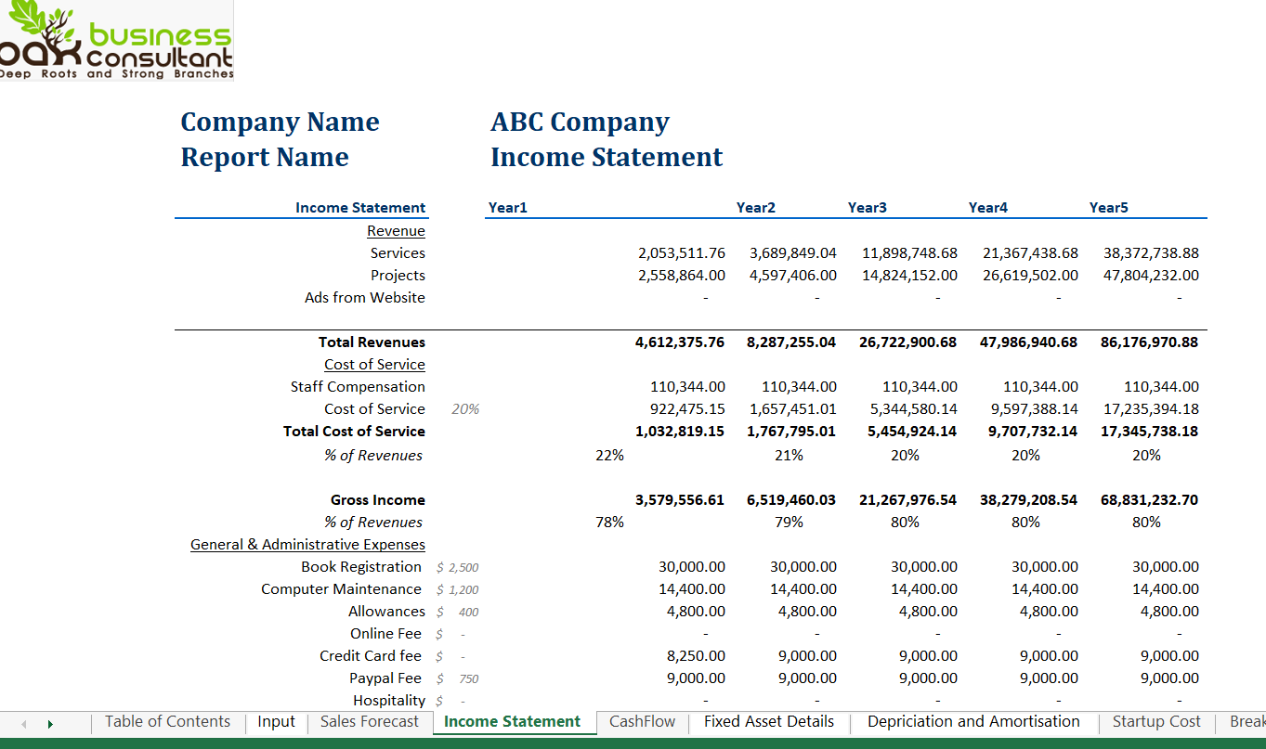This screenshot has height=749, width=1266.
Task: Select the Income Statement table header
Action: (x=360, y=208)
